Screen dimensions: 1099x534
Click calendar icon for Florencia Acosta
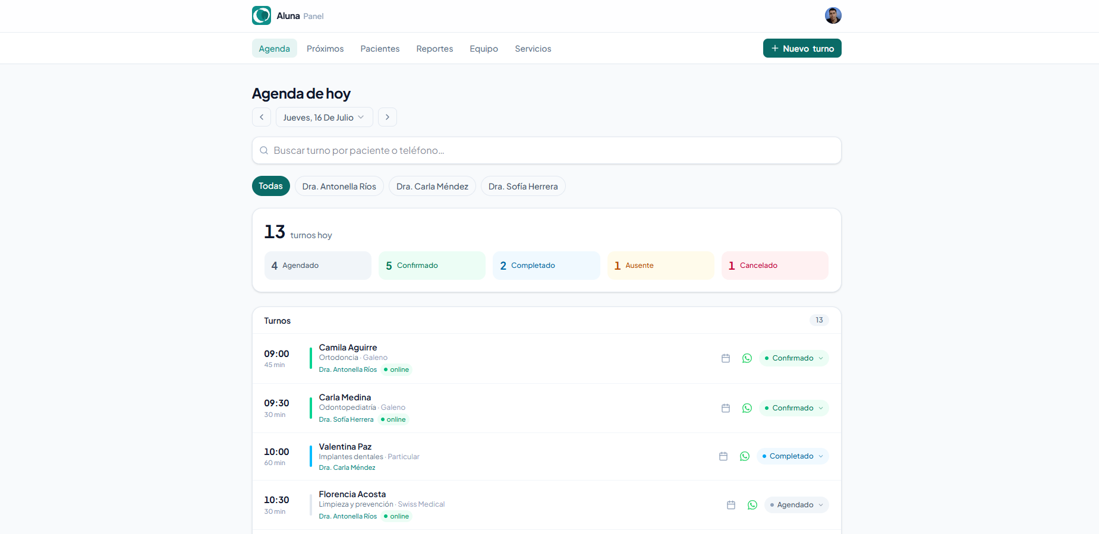pos(731,505)
